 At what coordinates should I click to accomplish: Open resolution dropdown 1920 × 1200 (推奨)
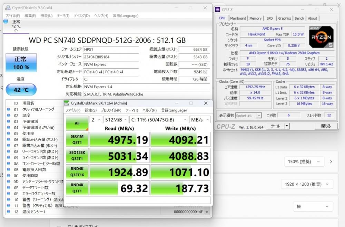click(307, 184)
